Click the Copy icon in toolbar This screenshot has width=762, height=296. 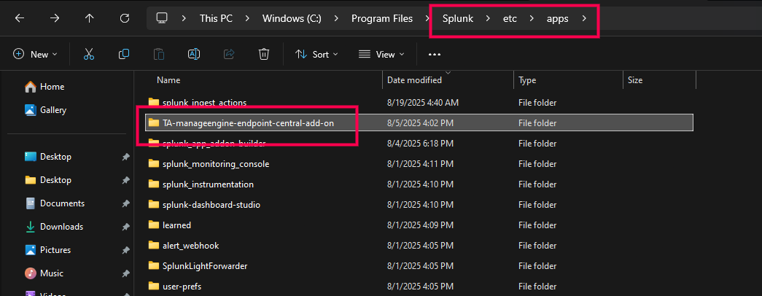[x=124, y=54]
